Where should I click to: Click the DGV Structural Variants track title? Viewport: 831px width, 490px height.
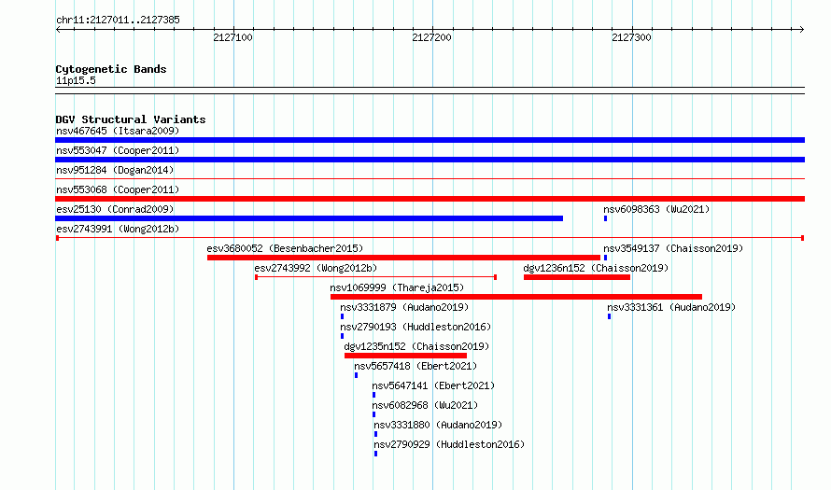[x=131, y=119]
